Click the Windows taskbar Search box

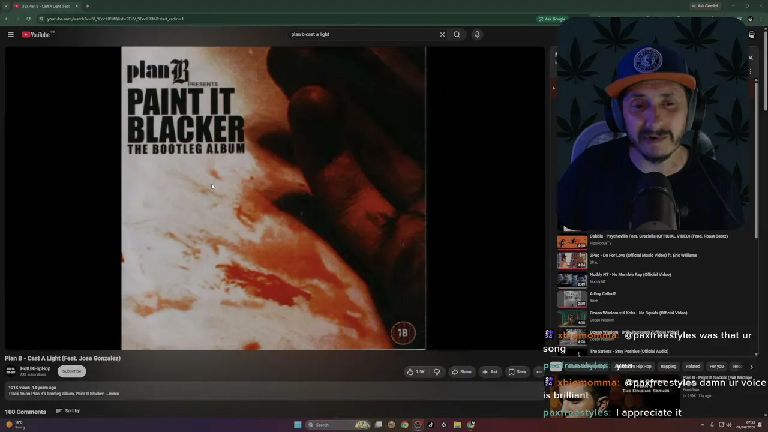pos(338,425)
